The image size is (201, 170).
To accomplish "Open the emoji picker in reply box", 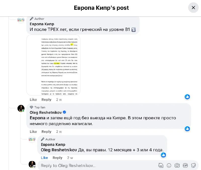I will [169, 165].
